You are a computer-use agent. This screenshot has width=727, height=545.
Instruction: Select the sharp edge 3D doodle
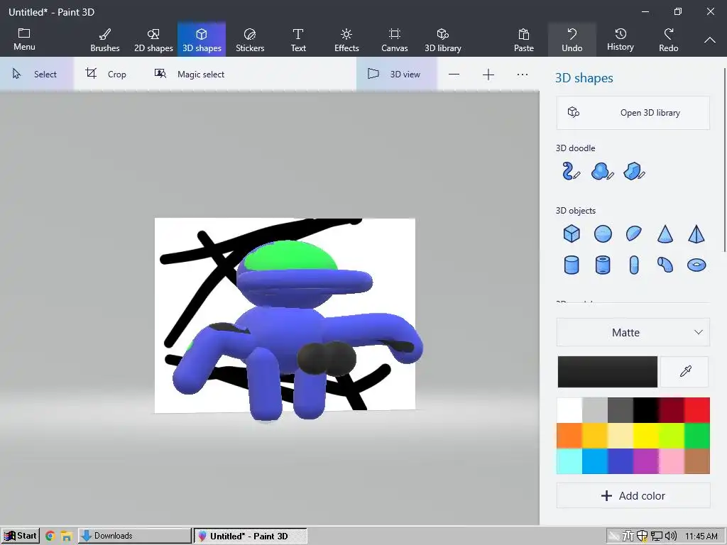pyautogui.click(x=634, y=171)
